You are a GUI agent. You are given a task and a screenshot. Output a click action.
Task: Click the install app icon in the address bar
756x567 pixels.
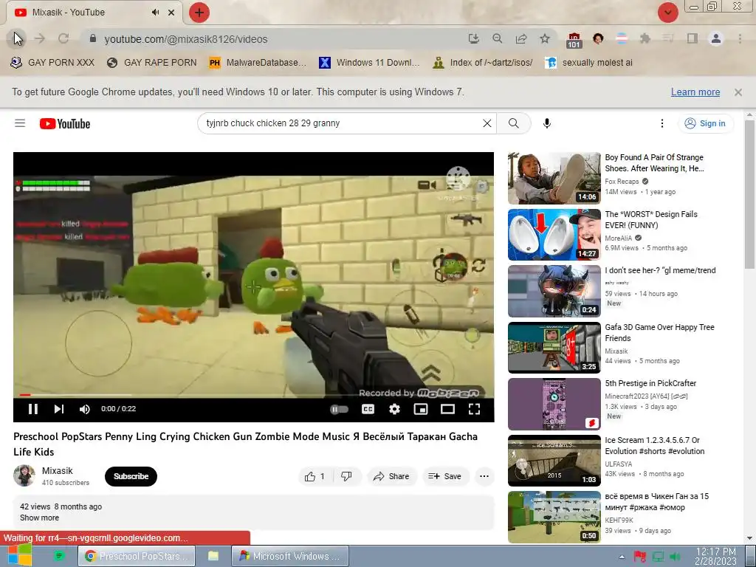tap(473, 38)
